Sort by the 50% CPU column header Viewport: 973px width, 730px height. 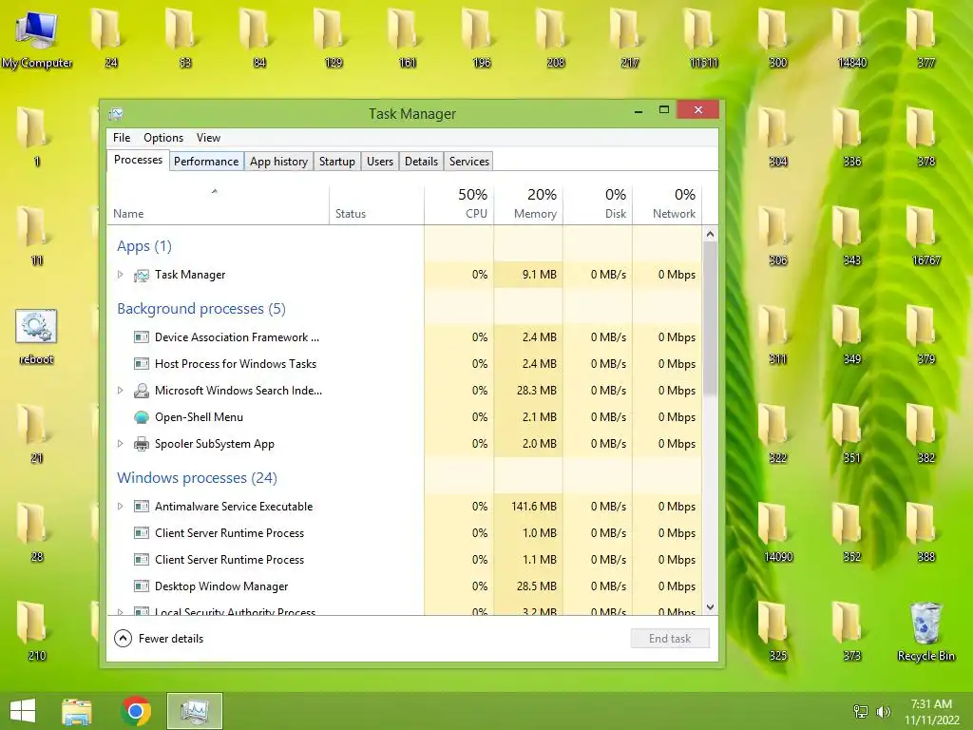pos(459,203)
